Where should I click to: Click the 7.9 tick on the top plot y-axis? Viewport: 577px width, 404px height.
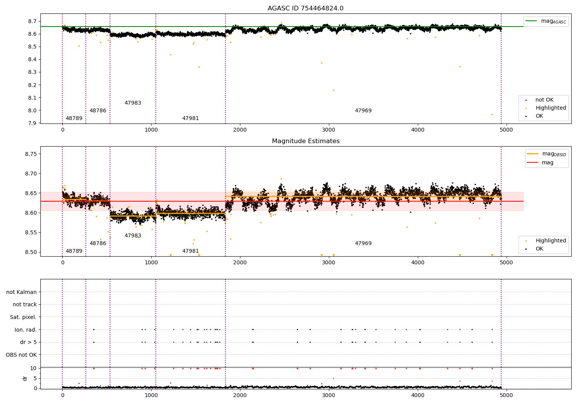(x=33, y=123)
